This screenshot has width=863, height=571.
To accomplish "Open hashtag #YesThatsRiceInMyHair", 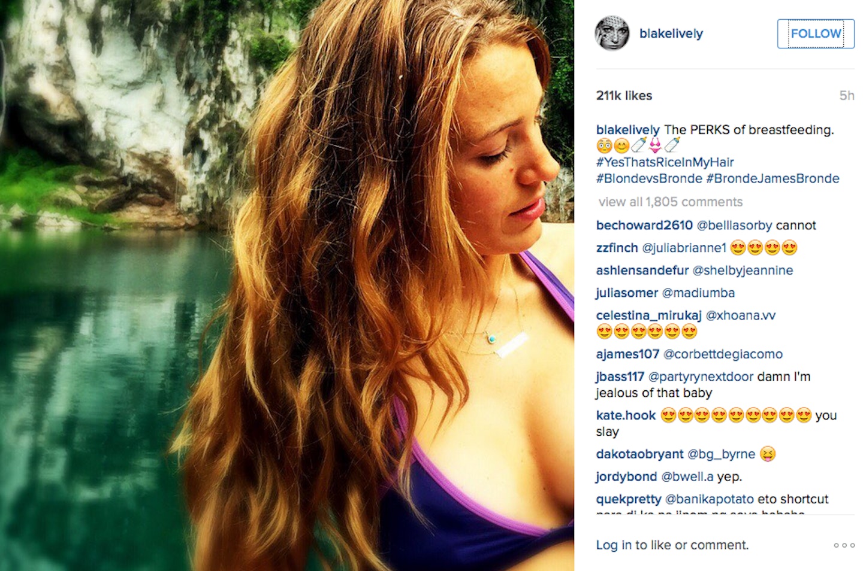I will pyautogui.click(x=665, y=162).
